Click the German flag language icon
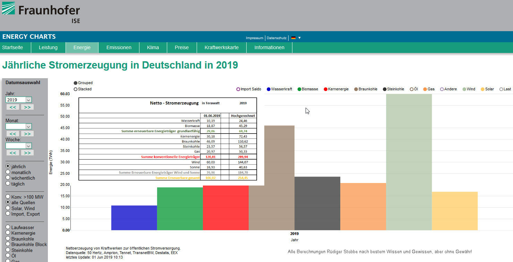This screenshot has height=262, width=513. pos(293,38)
